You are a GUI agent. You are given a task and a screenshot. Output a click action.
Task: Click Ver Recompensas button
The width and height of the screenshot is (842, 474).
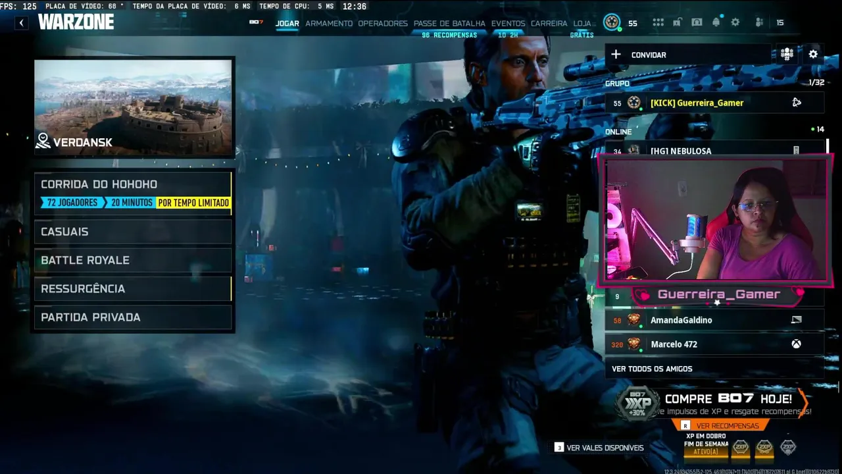click(722, 426)
